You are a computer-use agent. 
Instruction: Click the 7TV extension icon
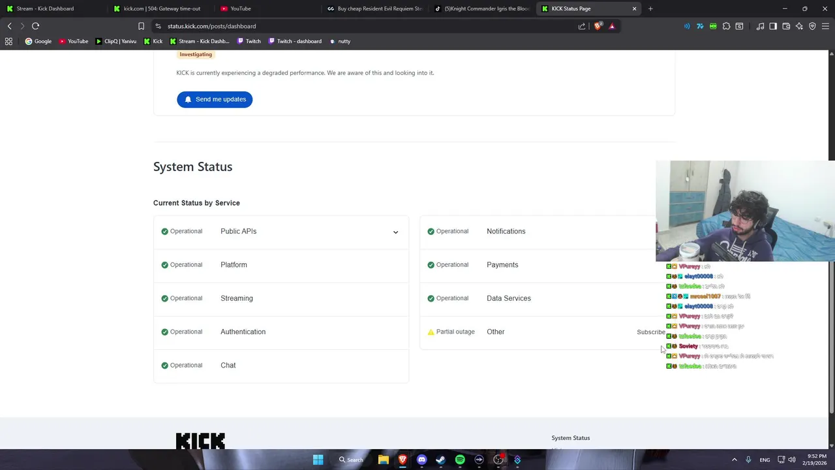[x=700, y=26]
